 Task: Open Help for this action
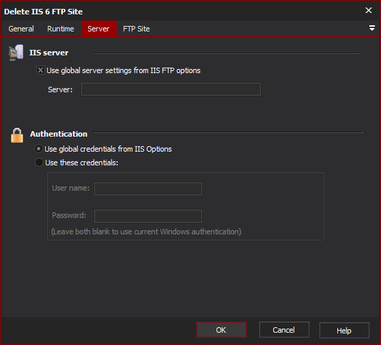(x=344, y=331)
